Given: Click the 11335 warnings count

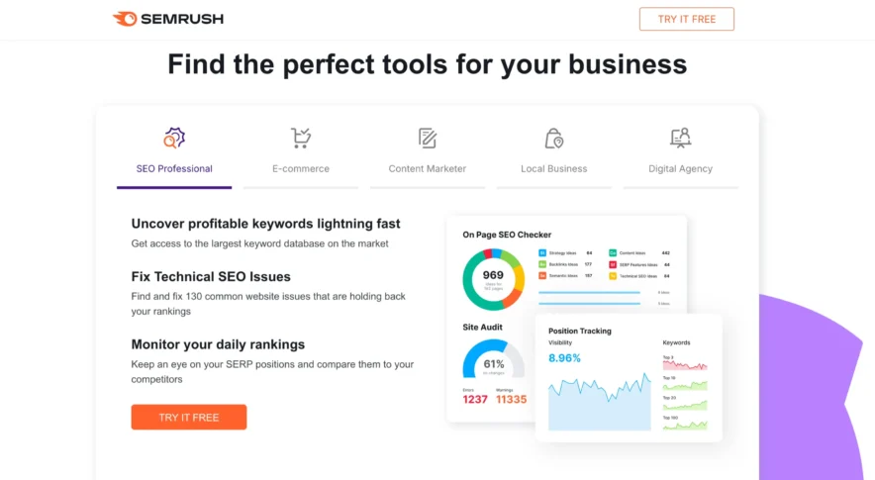Looking at the screenshot, I should [x=512, y=399].
